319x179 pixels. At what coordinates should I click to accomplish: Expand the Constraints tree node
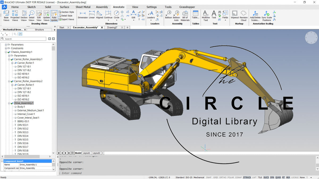click(6, 48)
